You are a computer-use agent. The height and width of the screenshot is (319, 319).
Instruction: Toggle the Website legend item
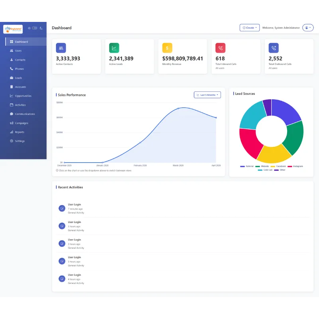coord(262,166)
